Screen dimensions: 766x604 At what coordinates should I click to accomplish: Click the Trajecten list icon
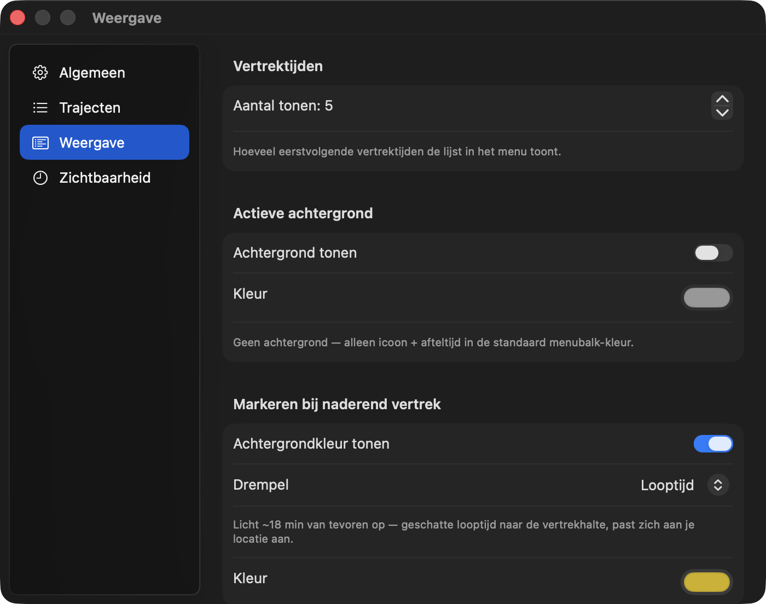pyautogui.click(x=40, y=108)
